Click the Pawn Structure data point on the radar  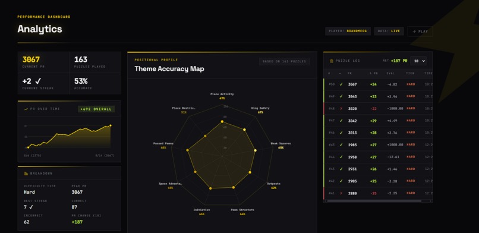(x=234, y=187)
